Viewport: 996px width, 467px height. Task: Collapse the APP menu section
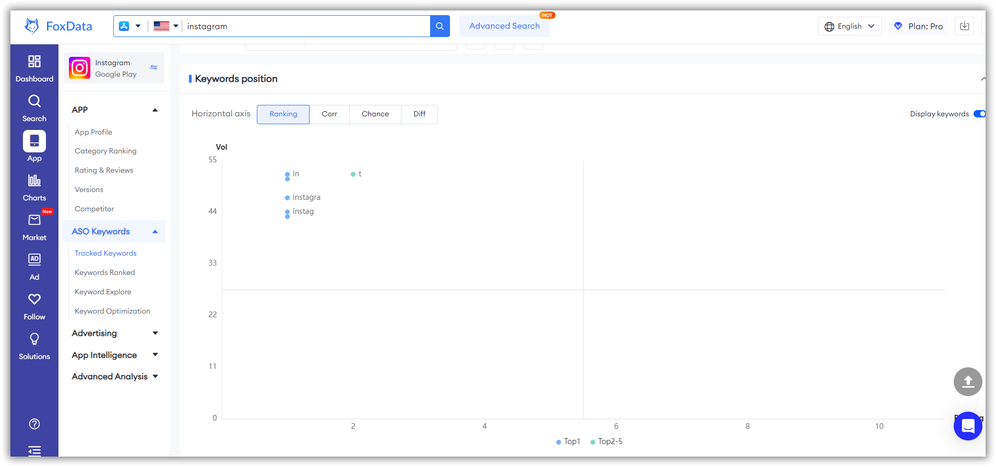point(155,110)
